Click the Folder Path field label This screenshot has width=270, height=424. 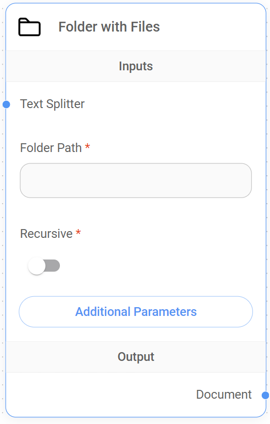pyautogui.click(x=51, y=148)
